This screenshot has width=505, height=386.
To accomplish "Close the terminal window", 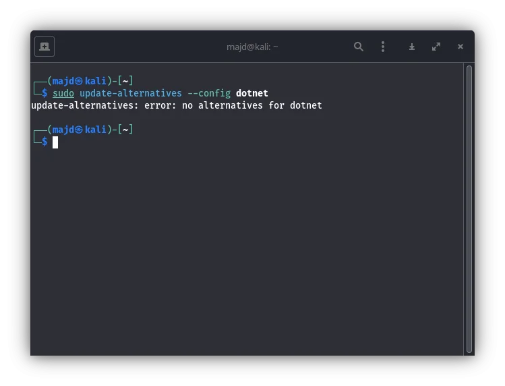I will coord(461,47).
